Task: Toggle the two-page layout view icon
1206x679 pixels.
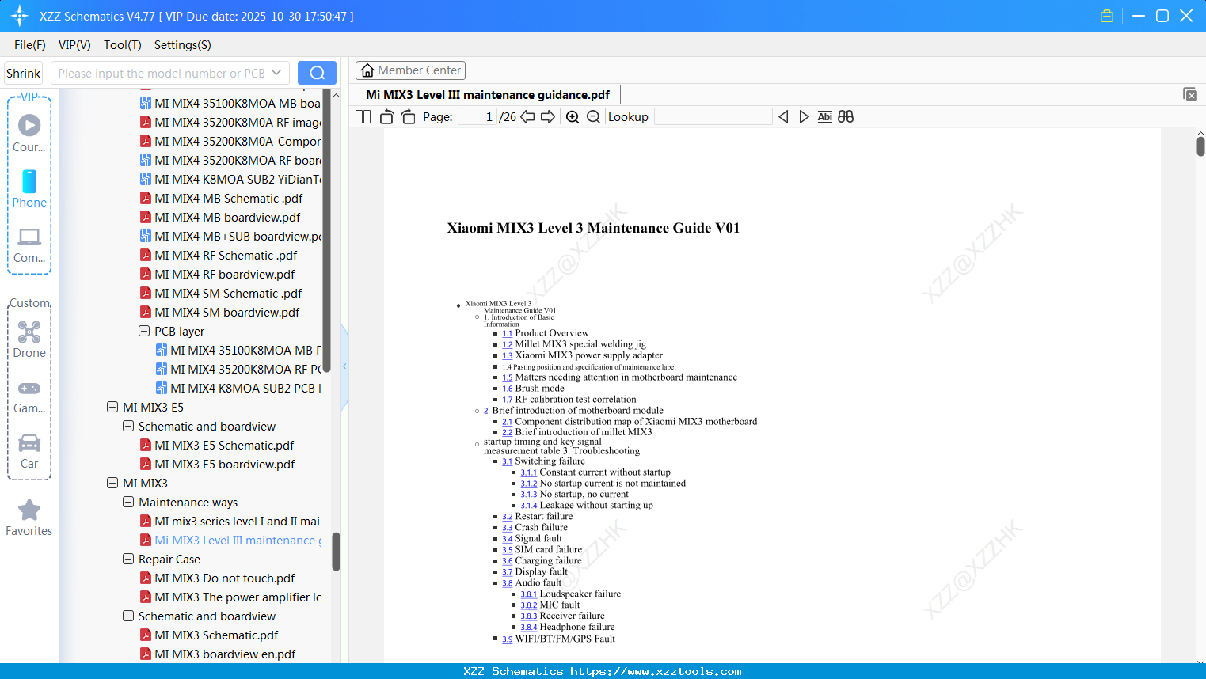Action: pos(363,117)
